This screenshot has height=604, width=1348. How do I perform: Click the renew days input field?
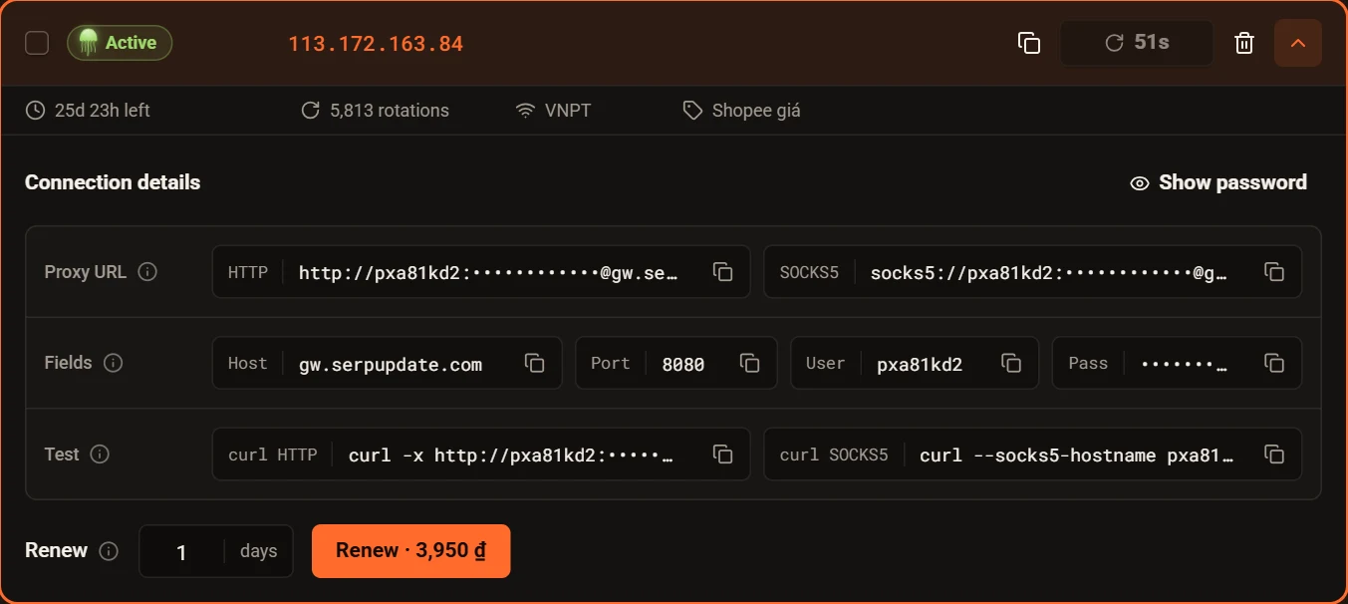(x=181, y=551)
